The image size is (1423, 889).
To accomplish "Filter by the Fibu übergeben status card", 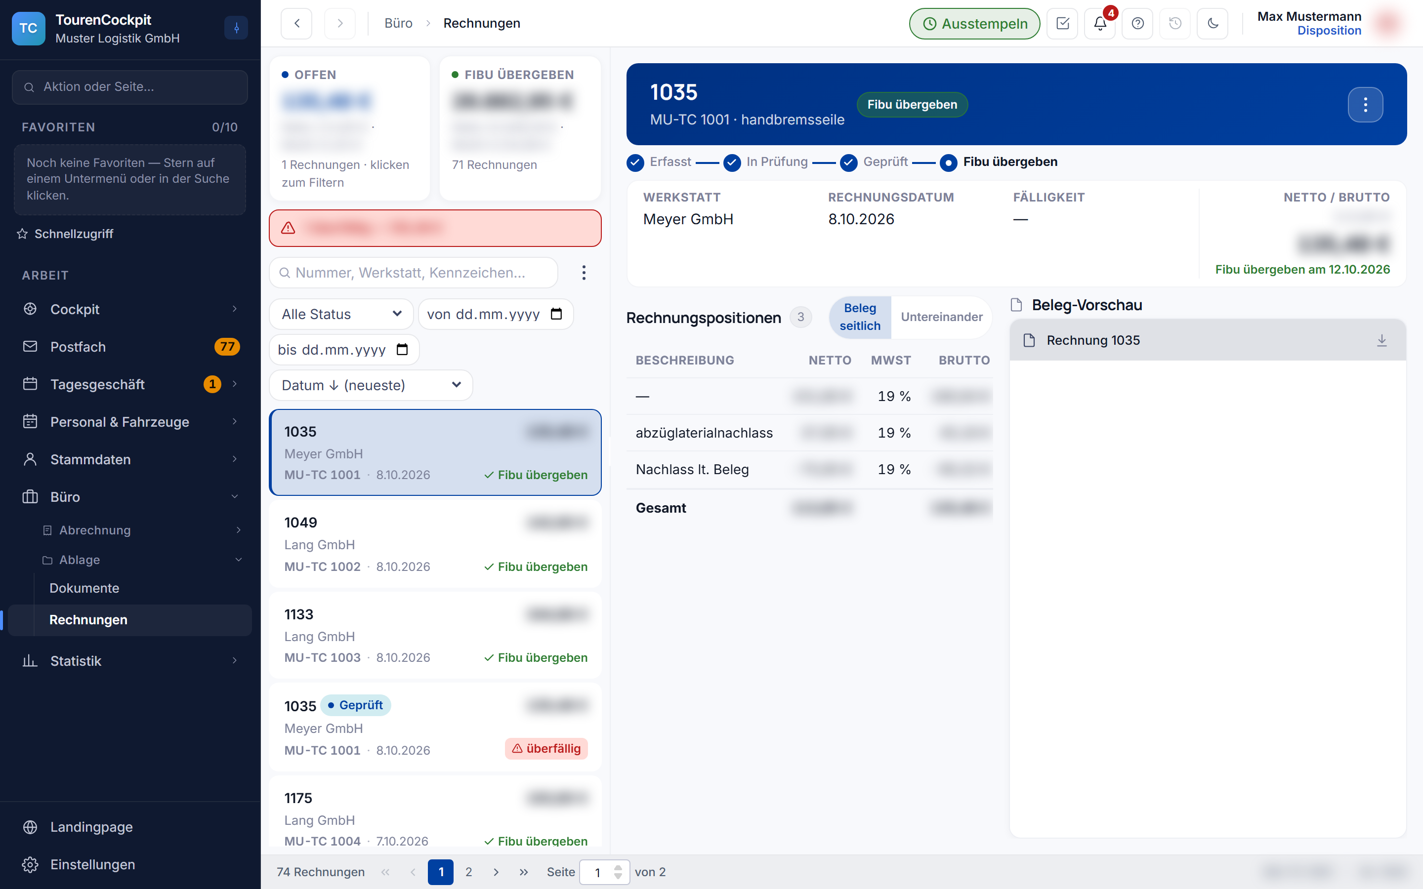I will click(x=520, y=129).
